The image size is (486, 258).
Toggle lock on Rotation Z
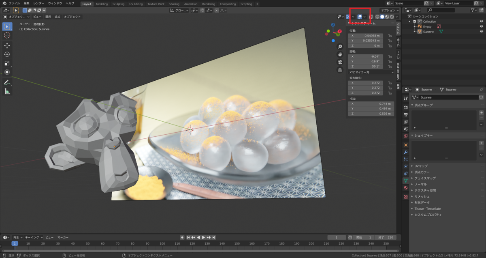[x=390, y=67]
